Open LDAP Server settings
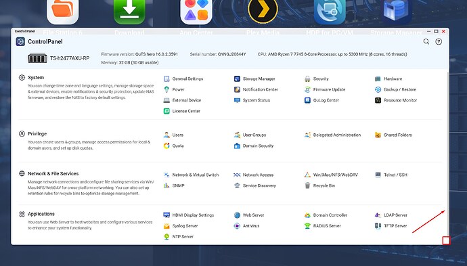This screenshot has height=266, width=467. click(x=391, y=215)
